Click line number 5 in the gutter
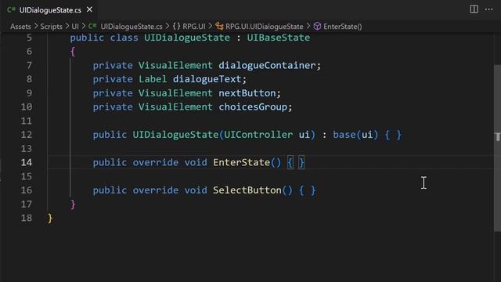This screenshot has height=282, width=501. (29, 38)
